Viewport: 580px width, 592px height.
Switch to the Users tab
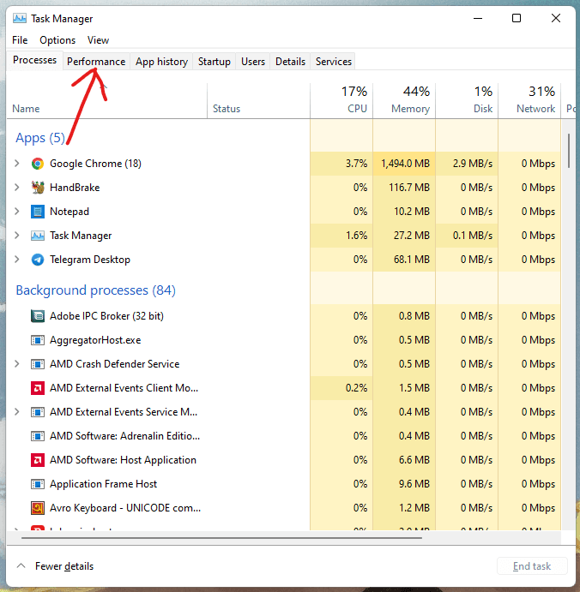point(253,62)
